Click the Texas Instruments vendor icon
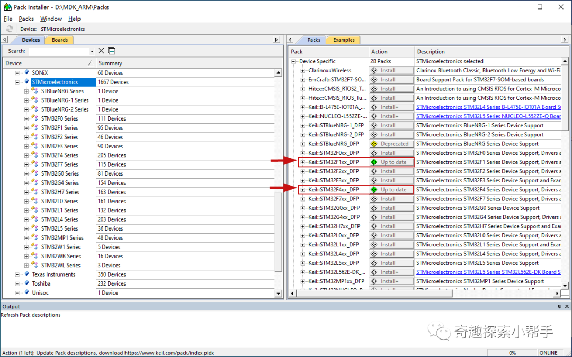Viewport: 572px width, 357px height. (x=26, y=274)
